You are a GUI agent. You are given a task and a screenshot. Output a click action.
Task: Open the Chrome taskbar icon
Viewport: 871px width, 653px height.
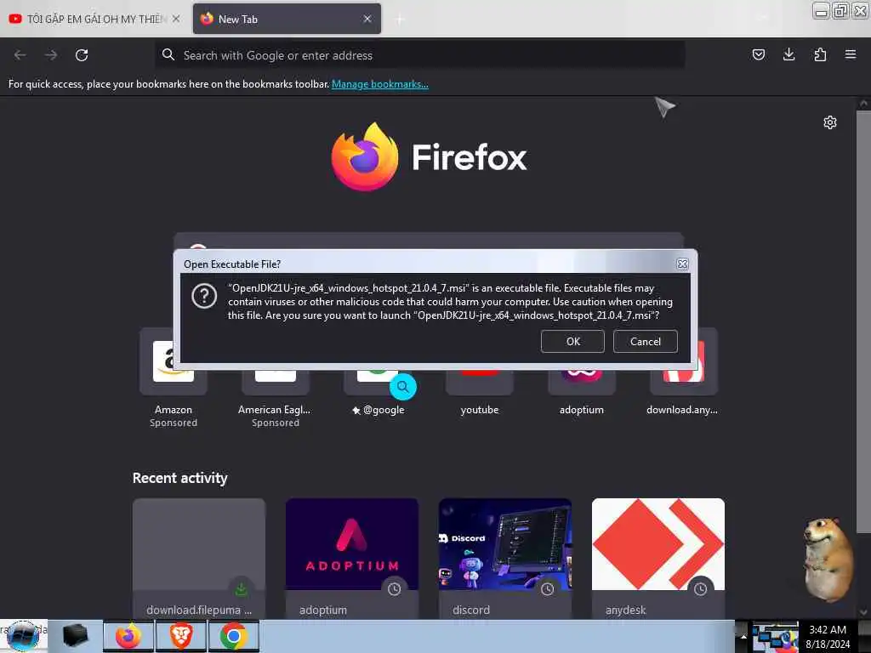tap(233, 636)
